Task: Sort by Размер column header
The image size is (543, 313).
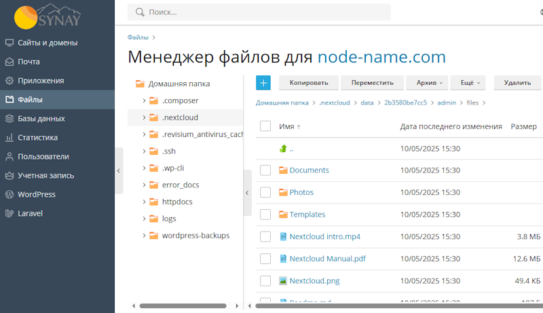Action: tap(523, 127)
